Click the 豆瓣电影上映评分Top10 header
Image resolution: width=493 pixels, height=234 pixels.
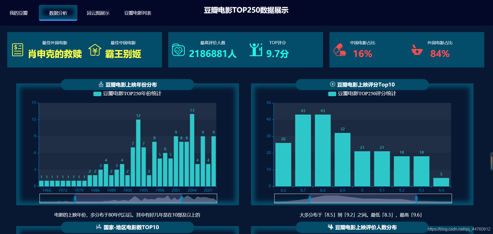pyautogui.click(x=362, y=84)
